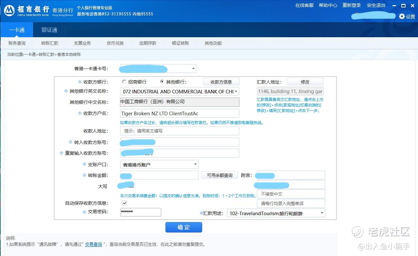Click the remark line showing 不接受中文

pos(291,194)
